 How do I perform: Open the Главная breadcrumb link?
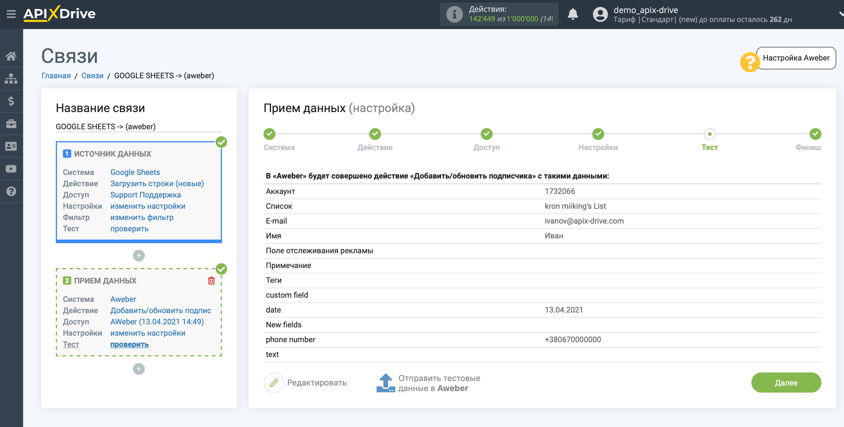coord(56,76)
